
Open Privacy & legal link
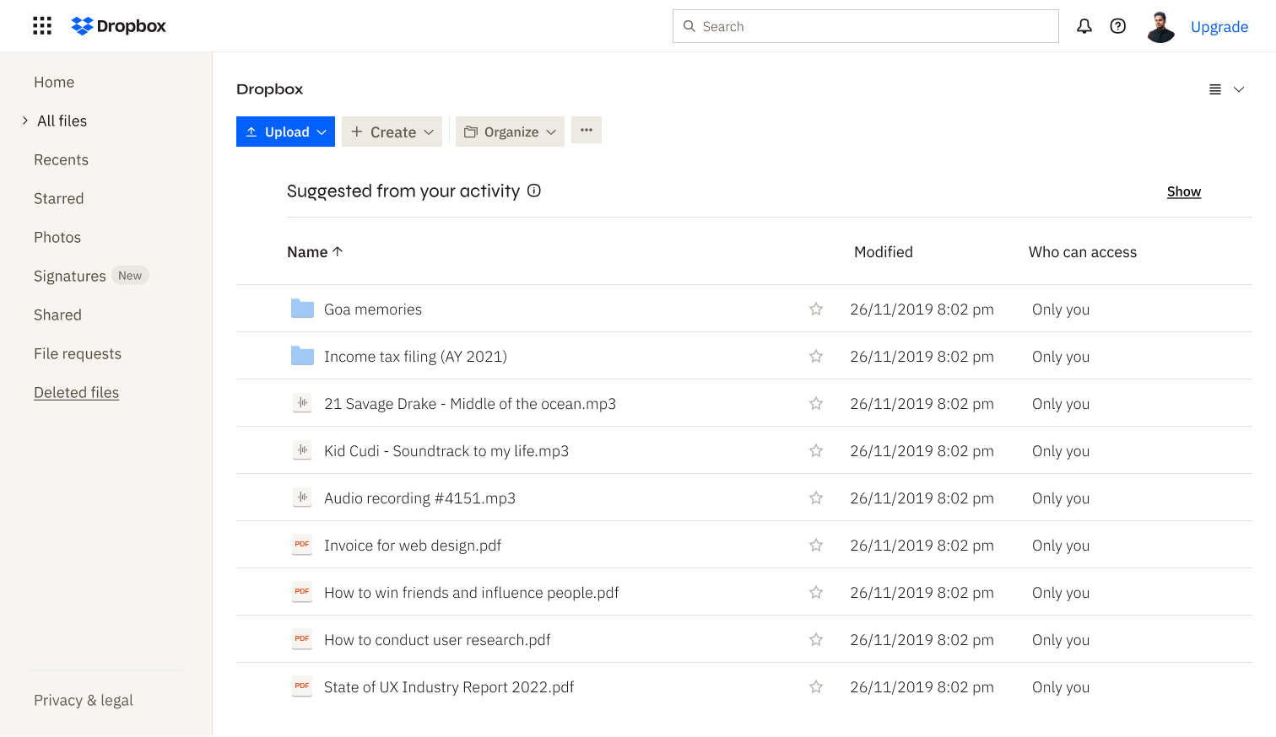click(84, 700)
